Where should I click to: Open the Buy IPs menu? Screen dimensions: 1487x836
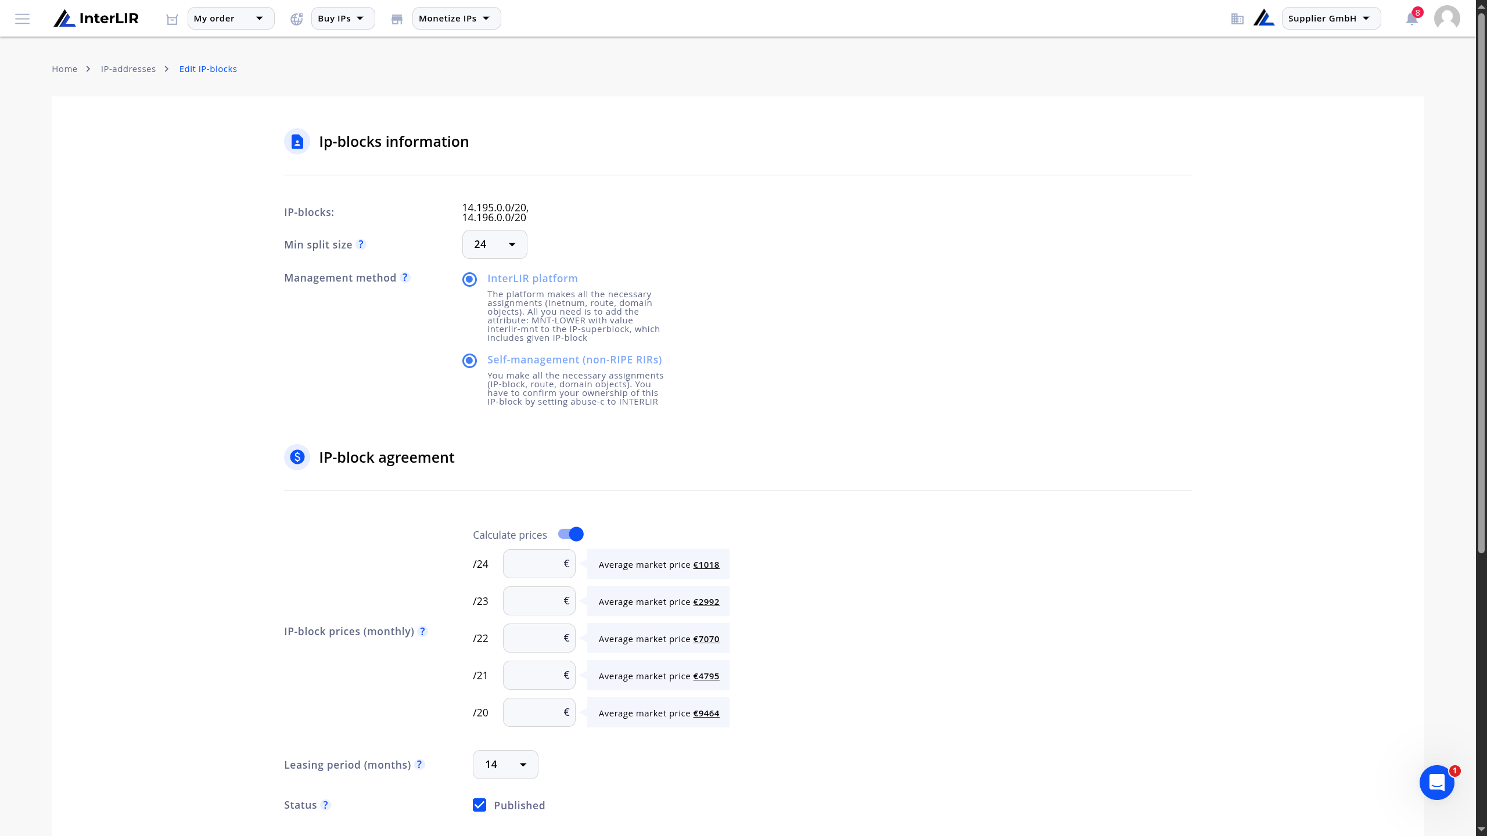tap(343, 19)
